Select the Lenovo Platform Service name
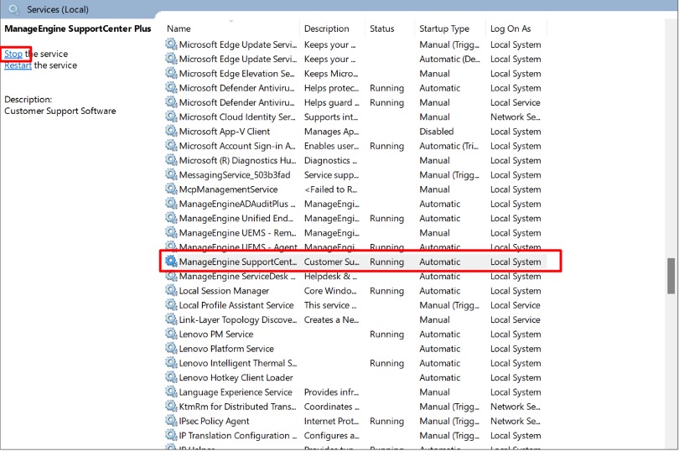Image resolution: width=679 pixels, height=451 pixels. (226, 349)
